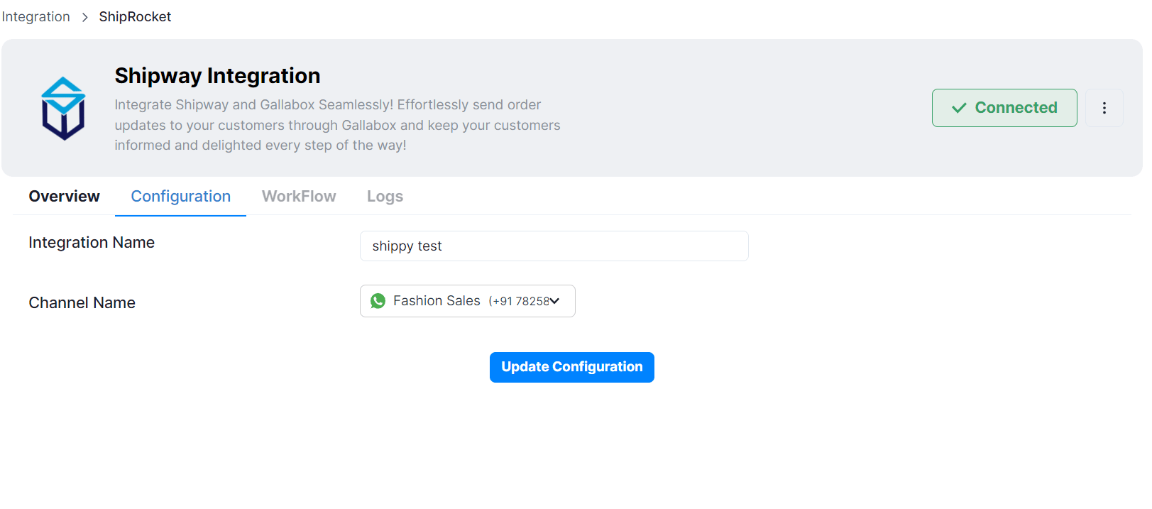View the Logs tab
This screenshot has width=1152, height=509.
tap(385, 197)
